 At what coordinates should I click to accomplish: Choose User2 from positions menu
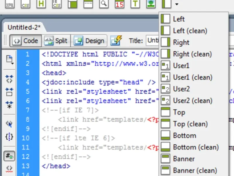[x=194, y=89]
